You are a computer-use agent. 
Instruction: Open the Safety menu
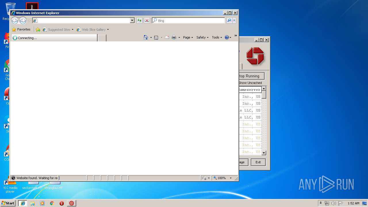point(202,37)
